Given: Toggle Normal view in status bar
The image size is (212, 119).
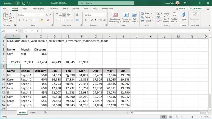Looking at the screenshot, I should [x=163, y=117].
